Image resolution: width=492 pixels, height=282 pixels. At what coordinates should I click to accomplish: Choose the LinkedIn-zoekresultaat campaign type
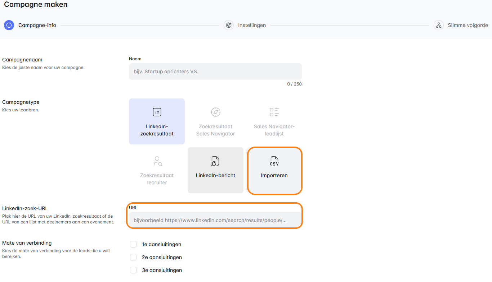click(157, 130)
